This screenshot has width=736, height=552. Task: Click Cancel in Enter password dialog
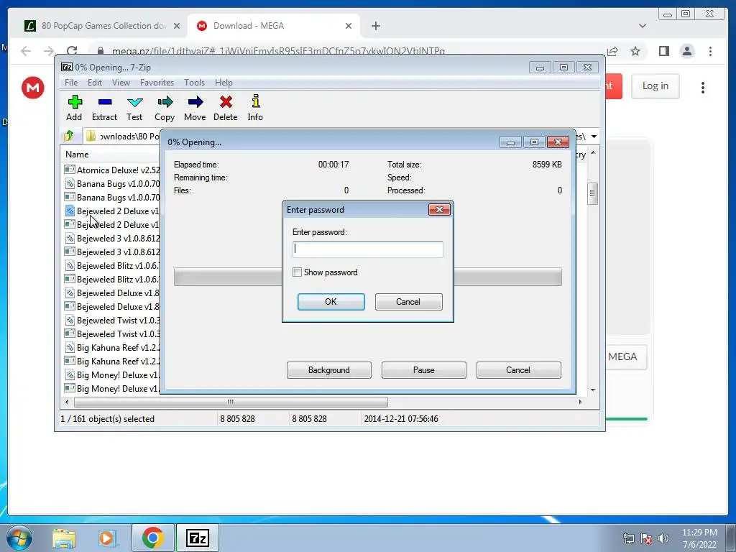[x=408, y=302]
